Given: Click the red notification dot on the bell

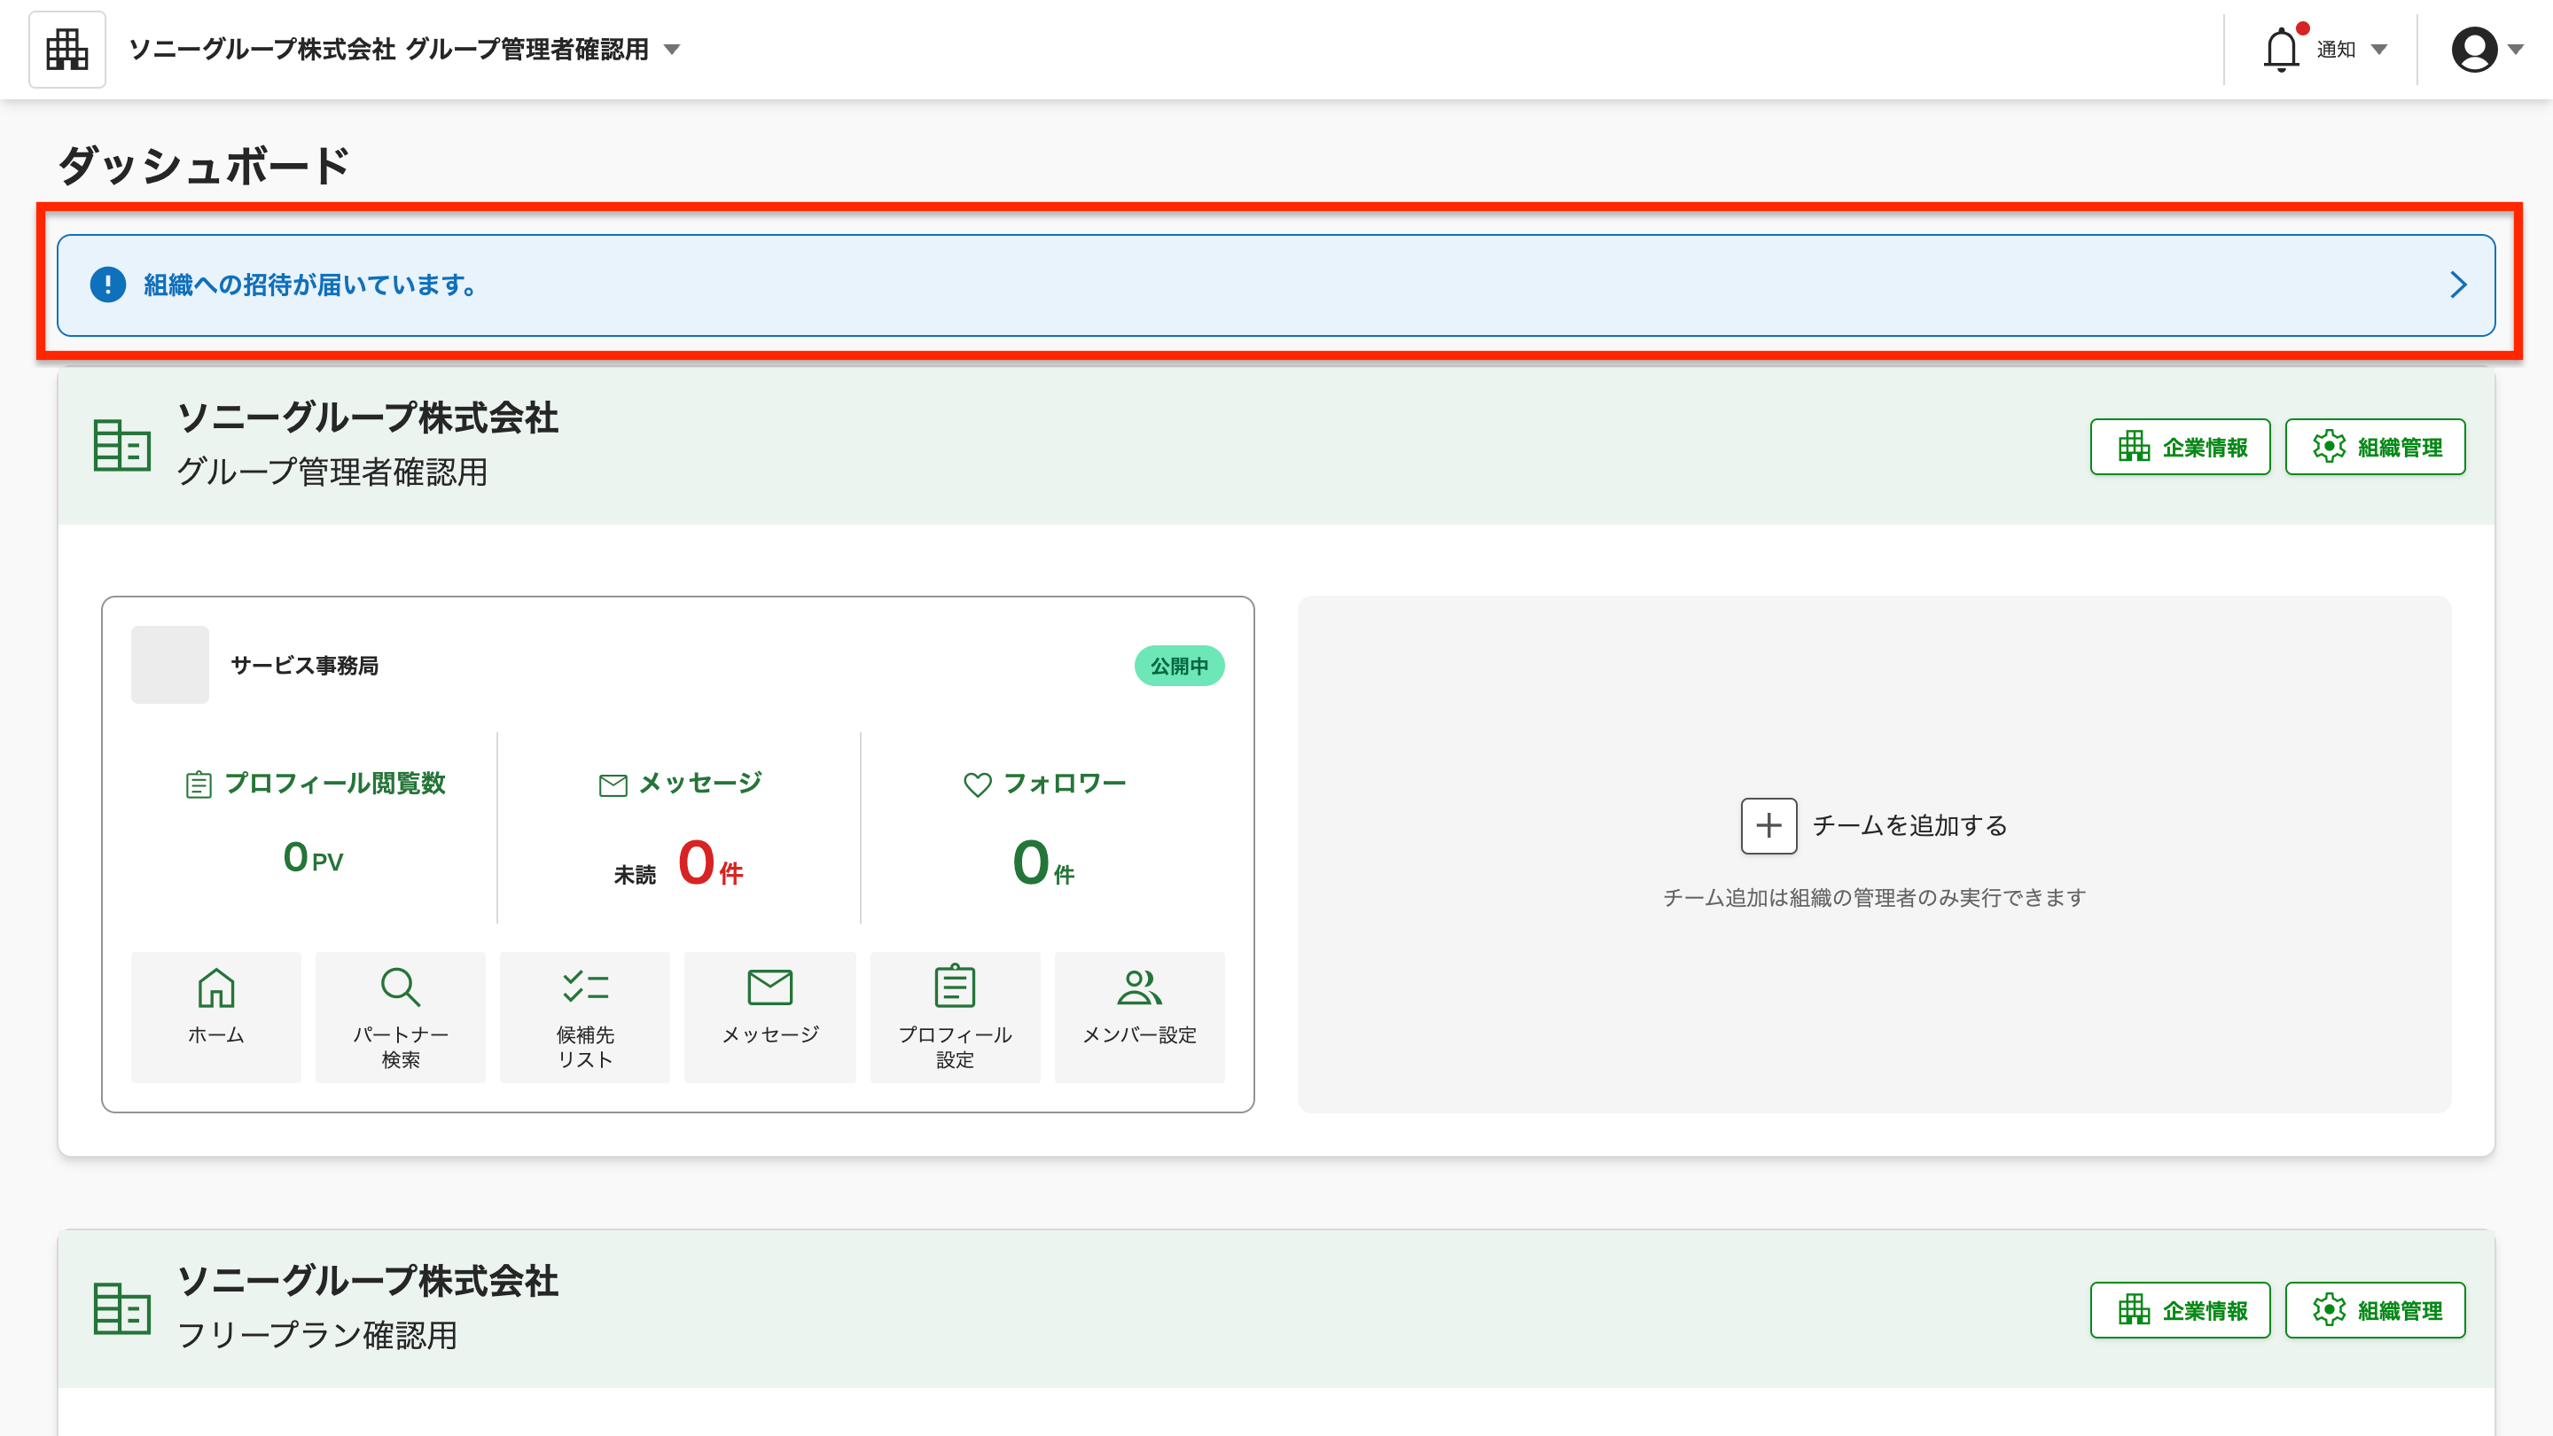Looking at the screenshot, I should 2303,27.
